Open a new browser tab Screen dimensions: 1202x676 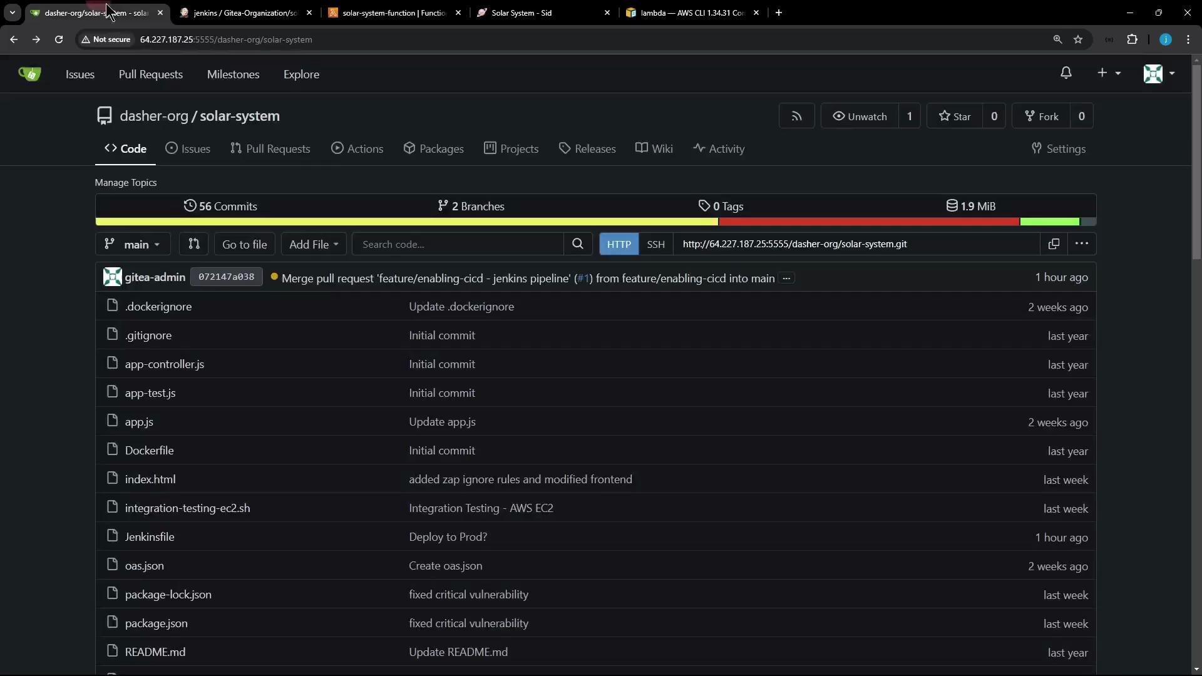point(779,13)
